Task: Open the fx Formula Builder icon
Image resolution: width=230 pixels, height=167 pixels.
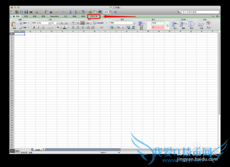Action: (90, 12)
